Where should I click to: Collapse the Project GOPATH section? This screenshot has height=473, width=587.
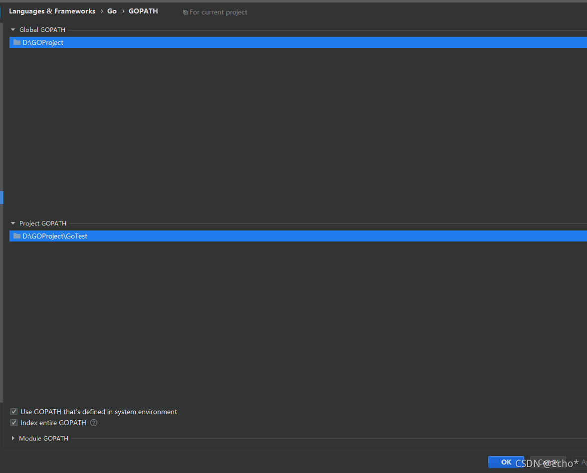pyautogui.click(x=12, y=223)
